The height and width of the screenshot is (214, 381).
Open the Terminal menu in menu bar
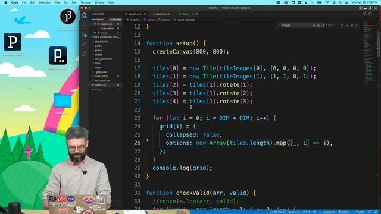86,2
